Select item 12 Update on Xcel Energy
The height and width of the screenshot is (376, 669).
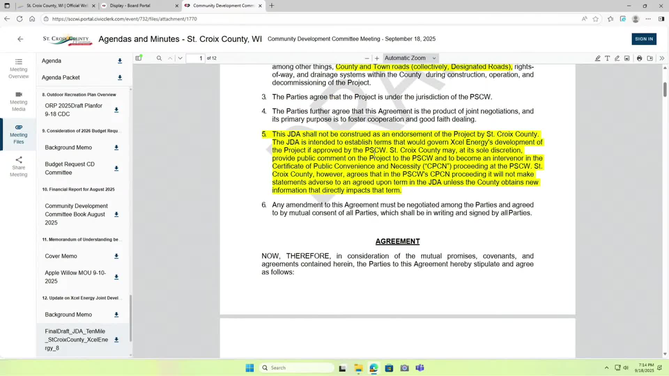(80, 298)
